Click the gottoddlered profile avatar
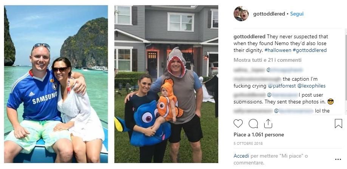 pos(241,14)
